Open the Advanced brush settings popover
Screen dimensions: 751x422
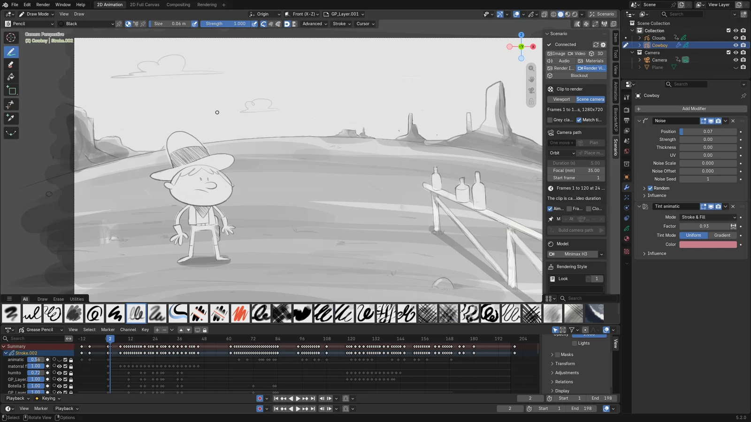tap(314, 24)
